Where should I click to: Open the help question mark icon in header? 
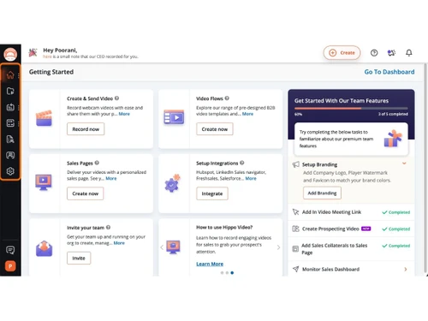coord(374,53)
